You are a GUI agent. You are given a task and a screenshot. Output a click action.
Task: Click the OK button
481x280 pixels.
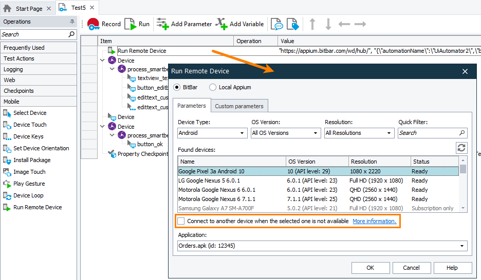point(370,268)
